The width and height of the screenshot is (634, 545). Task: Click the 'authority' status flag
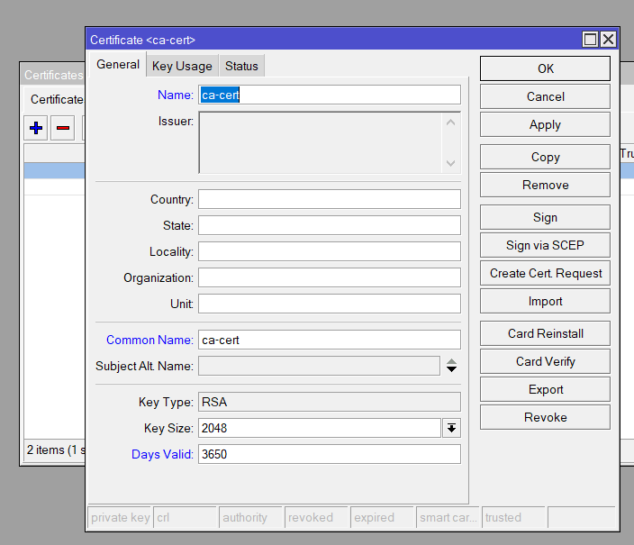click(x=251, y=517)
